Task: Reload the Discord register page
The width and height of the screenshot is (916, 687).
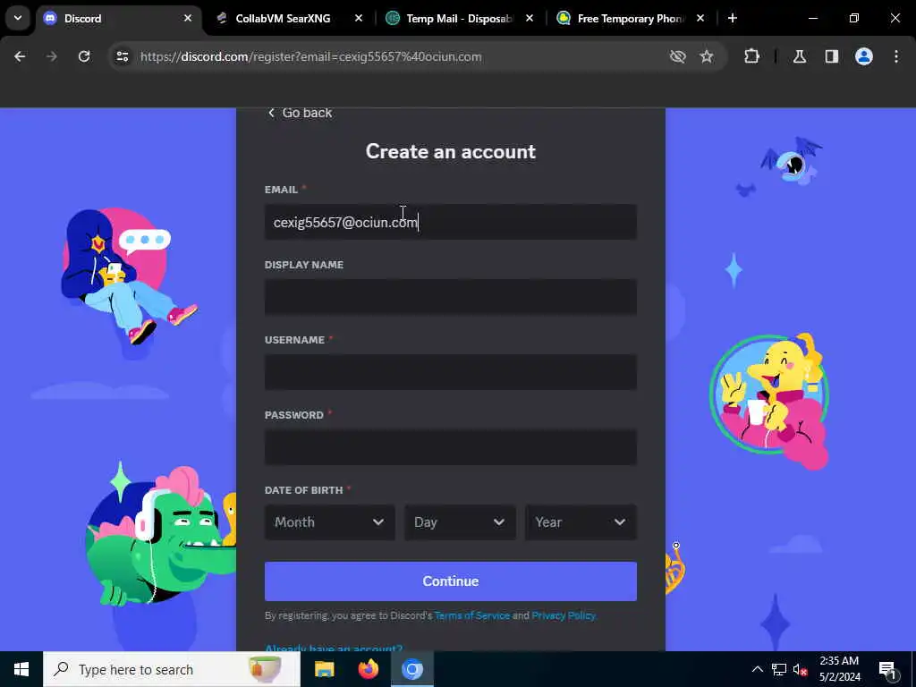Action: click(84, 56)
